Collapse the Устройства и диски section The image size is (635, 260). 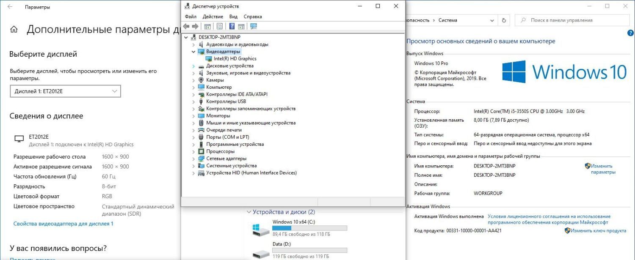tap(248, 212)
